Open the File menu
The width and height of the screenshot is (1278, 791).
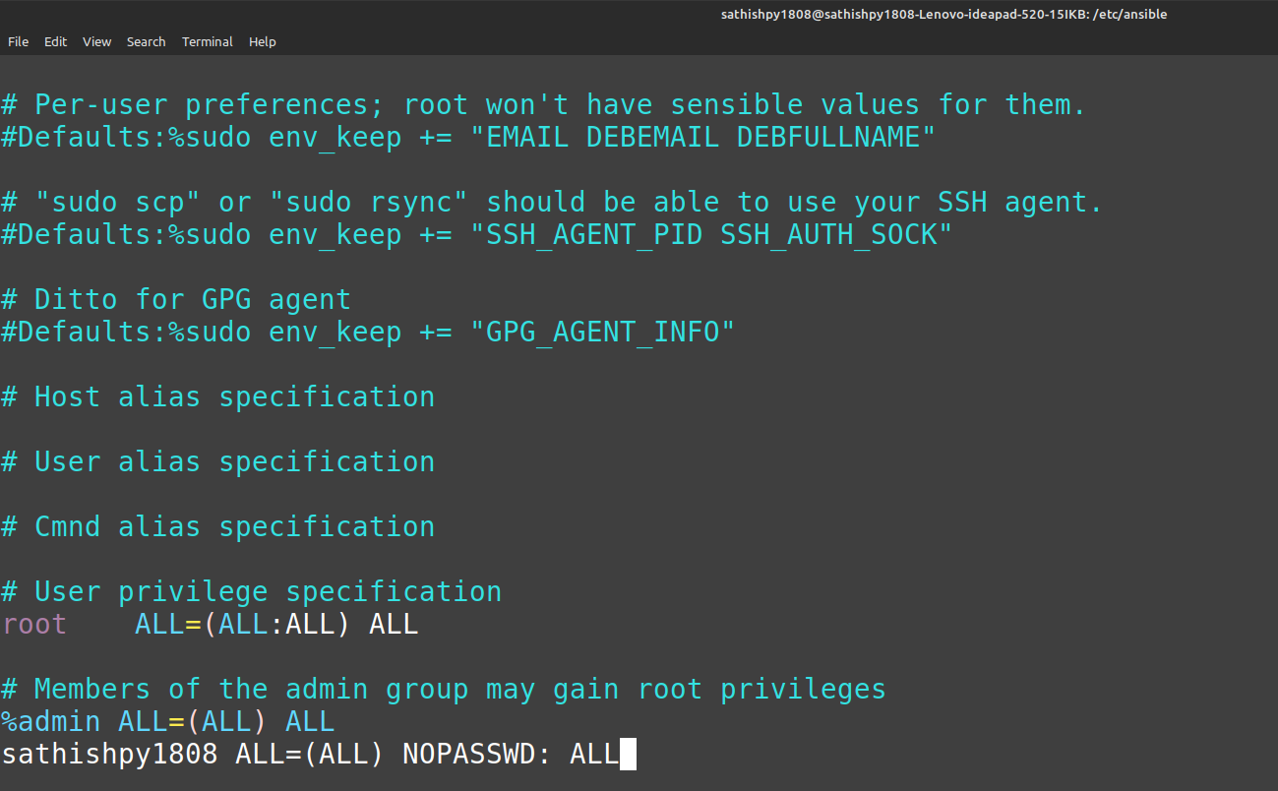point(18,41)
